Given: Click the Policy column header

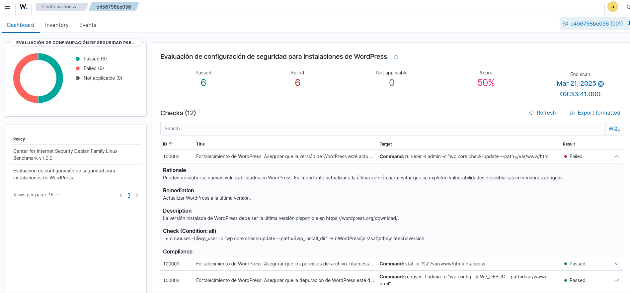Looking at the screenshot, I should [x=19, y=139].
